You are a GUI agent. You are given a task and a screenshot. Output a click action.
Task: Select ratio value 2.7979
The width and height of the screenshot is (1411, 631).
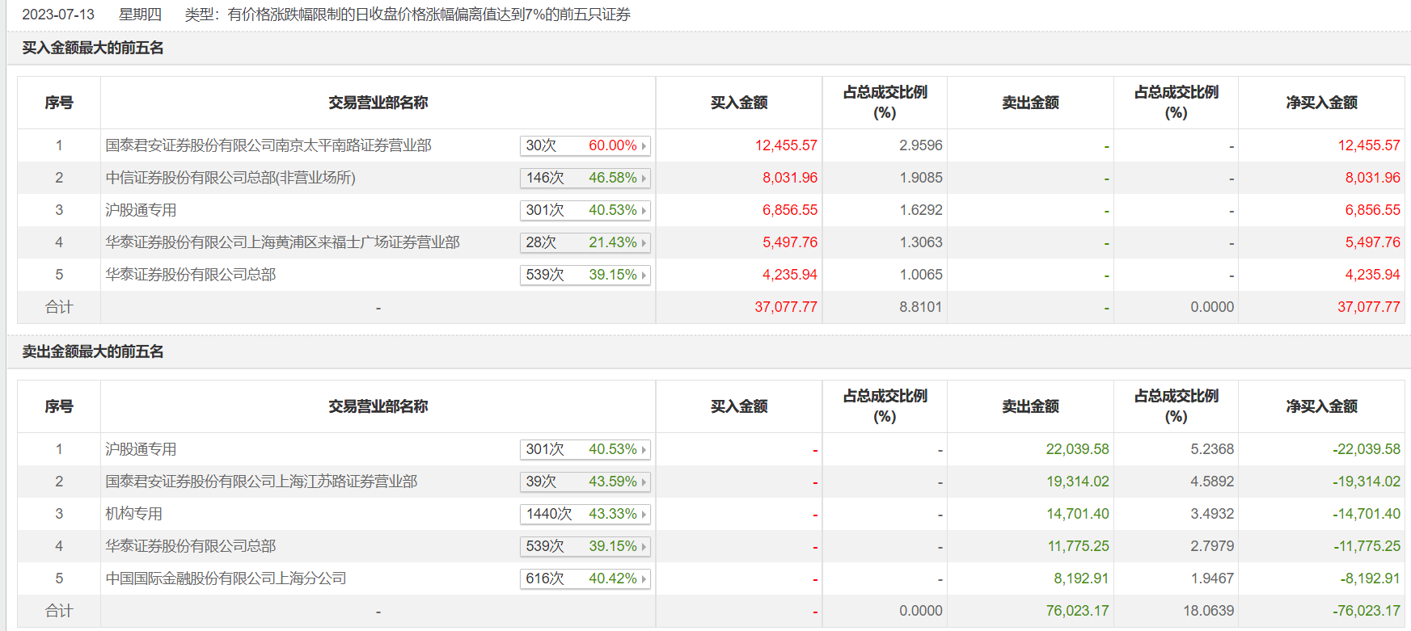pyautogui.click(x=1212, y=546)
